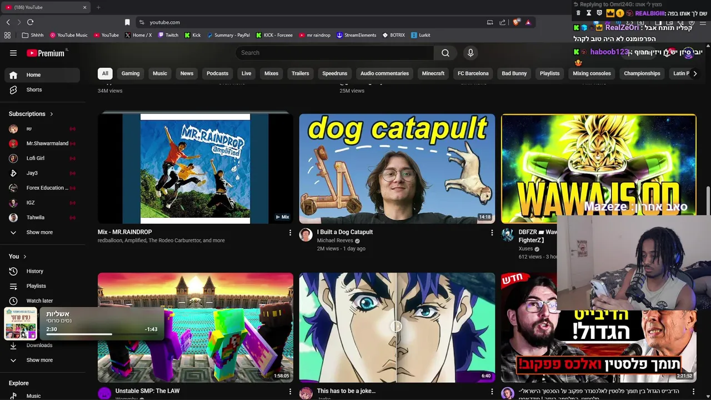This screenshot has height=400, width=711.
Task: Select the Mixing consoles filter chip
Action: coord(592,73)
